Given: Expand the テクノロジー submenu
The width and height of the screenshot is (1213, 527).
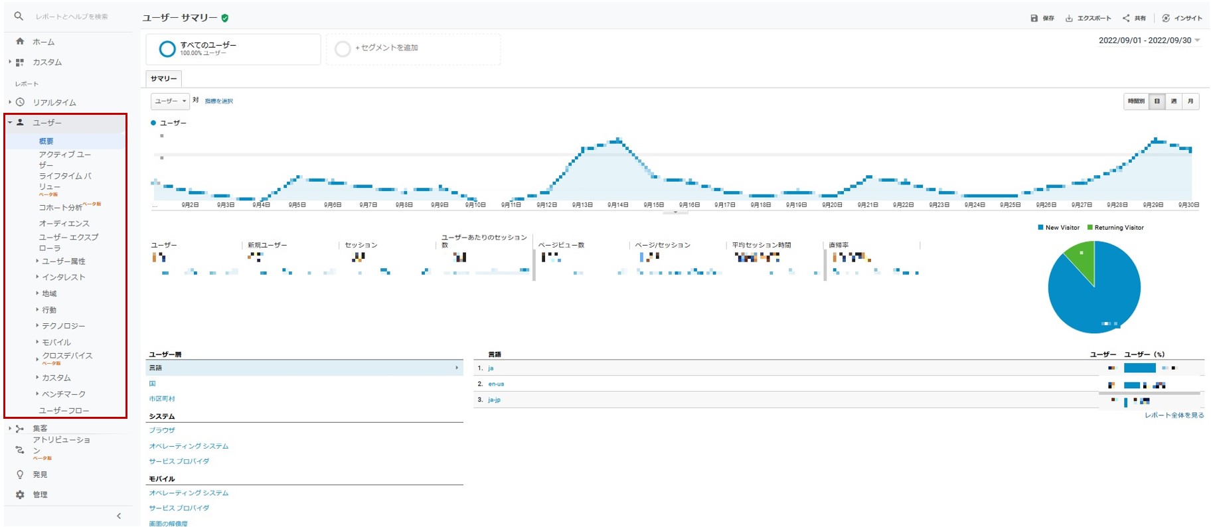Looking at the screenshot, I should tap(63, 326).
